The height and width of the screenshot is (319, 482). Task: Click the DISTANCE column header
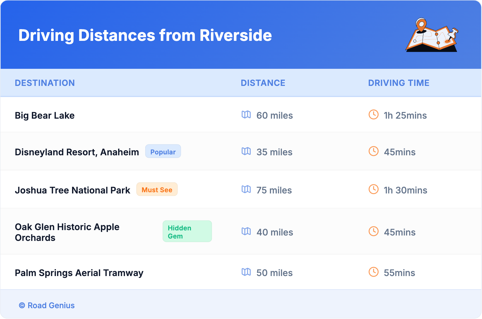pyautogui.click(x=263, y=83)
